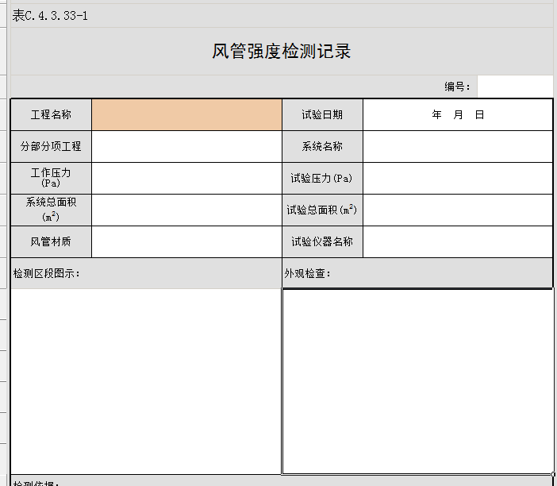Screen dimensions: 557x486
Task: Click the 年 月 日 date cell
Action: [x=457, y=114]
